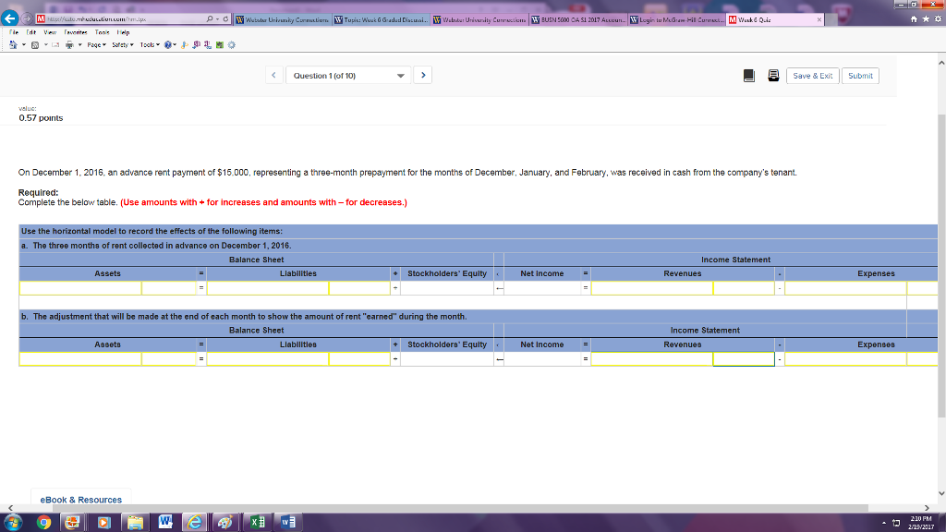946x532 pixels.
Task: Click the horizontal scrollbar thumb
Action: [x=460, y=508]
